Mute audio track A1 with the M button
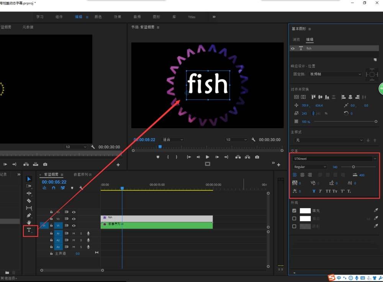Screen dimensions: 383x282 point(74,233)
